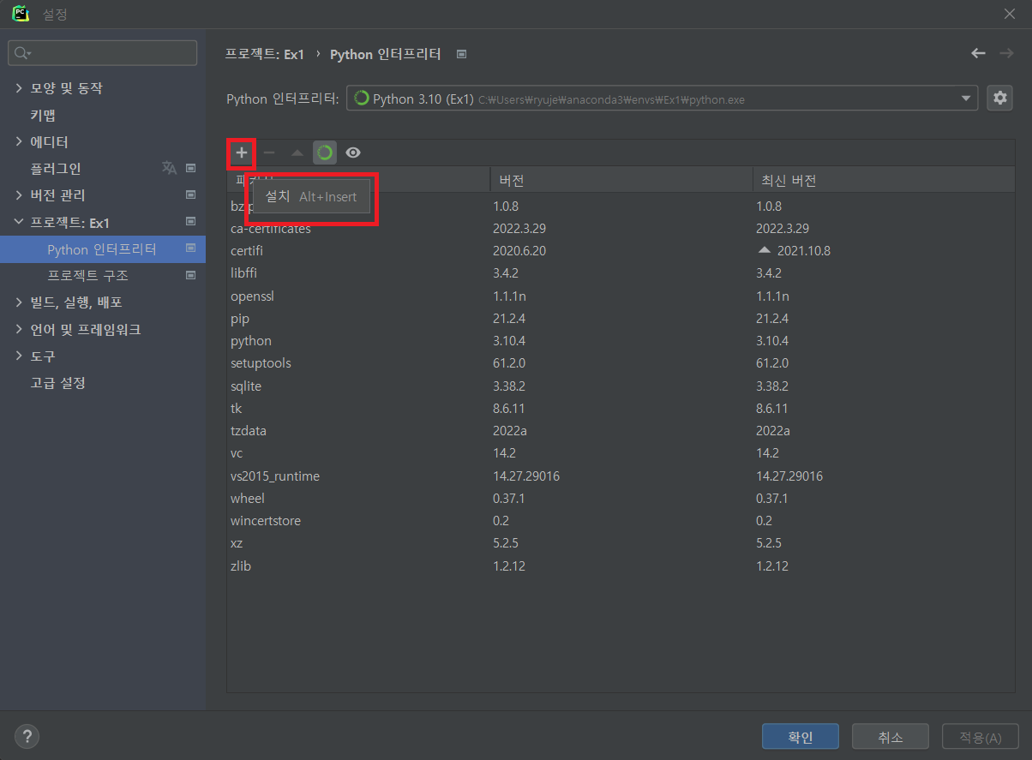1032x760 pixels.
Task: Select the sqlite package row
Action: click(x=621, y=386)
